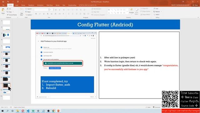Open the Text Direction option
This screenshot has height=113, width=200.
(x=97, y=9)
